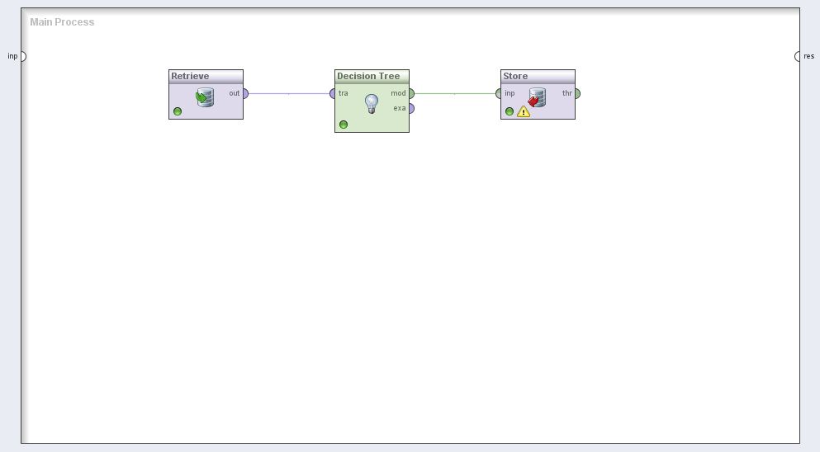Click the process res port on right edge

point(798,56)
